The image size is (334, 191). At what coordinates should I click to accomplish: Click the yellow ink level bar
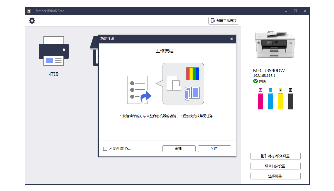pyautogui.click(x=281, y=101)
